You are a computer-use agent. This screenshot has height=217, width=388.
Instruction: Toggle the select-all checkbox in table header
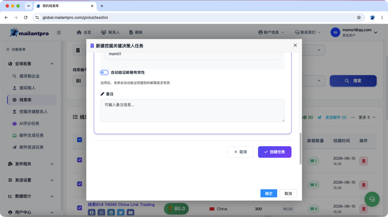[x=79, y=140]
